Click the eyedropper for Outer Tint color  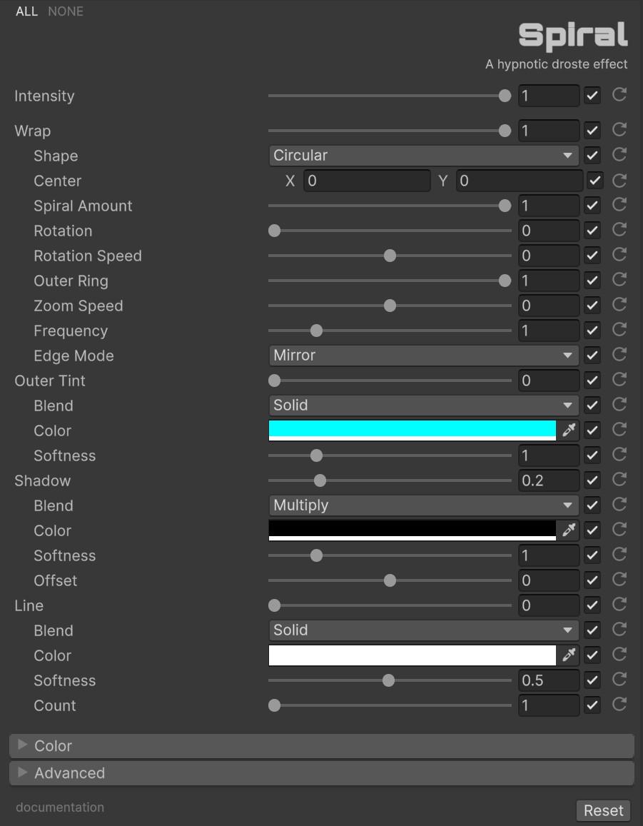tap(569, 430)
